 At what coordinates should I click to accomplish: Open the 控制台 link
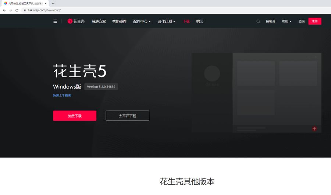[x=270, y=21]
